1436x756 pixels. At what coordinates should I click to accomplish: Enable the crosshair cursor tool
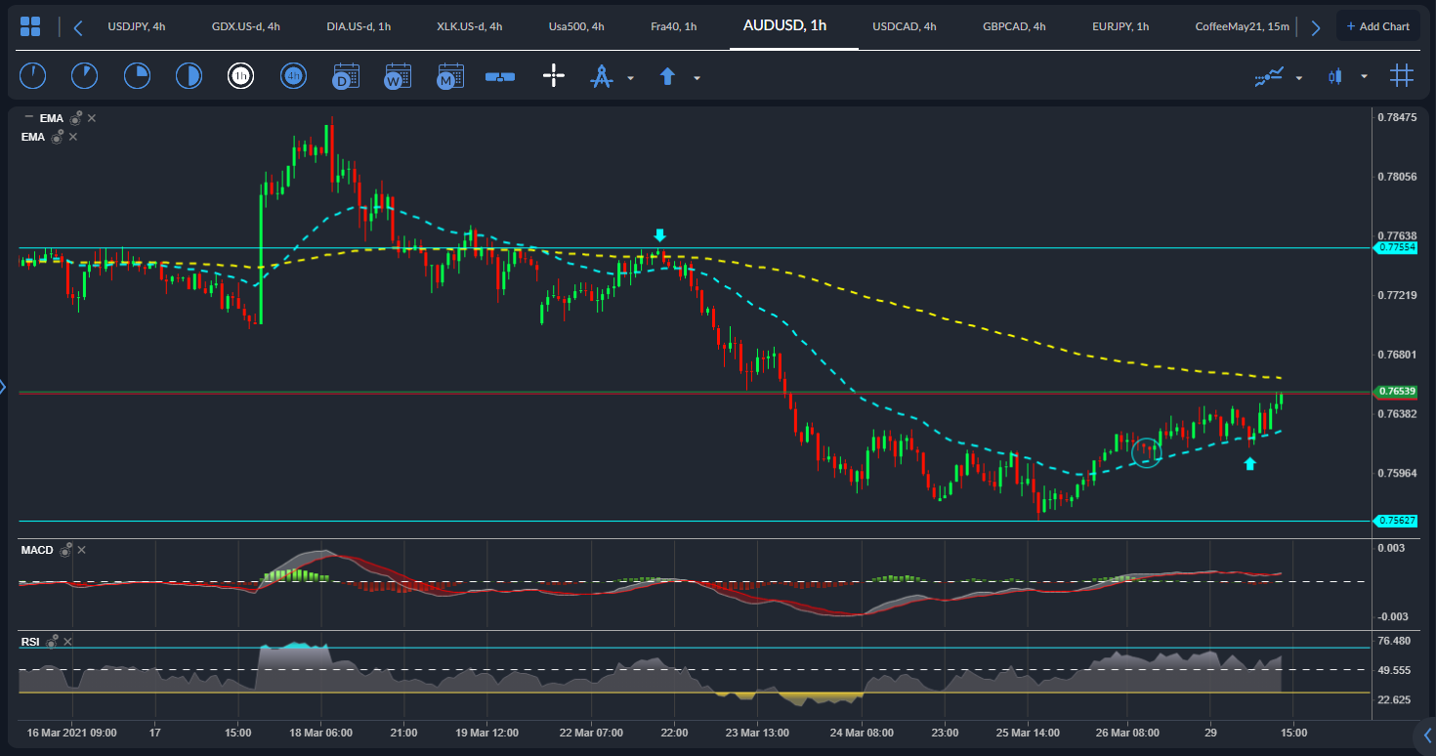[554, 76]
